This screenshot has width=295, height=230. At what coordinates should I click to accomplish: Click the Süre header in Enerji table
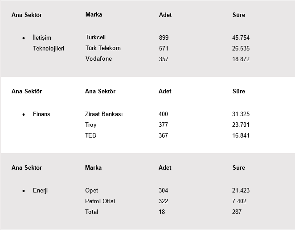239,167
